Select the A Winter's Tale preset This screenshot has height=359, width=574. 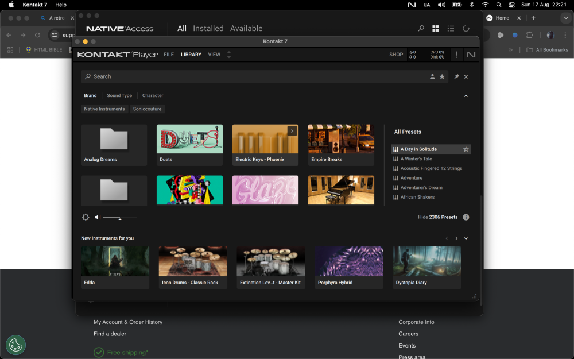pos(416,159)
